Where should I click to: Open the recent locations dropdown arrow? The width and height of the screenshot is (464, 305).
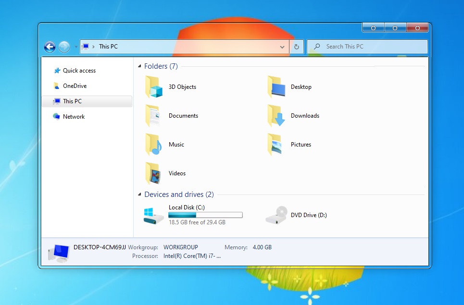click(x=75, y=47)
